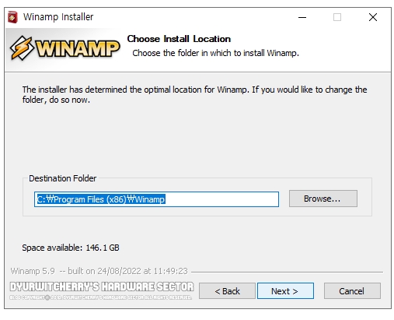Click the "Winamp 5.9 -- built on" version text

(99, 271)
